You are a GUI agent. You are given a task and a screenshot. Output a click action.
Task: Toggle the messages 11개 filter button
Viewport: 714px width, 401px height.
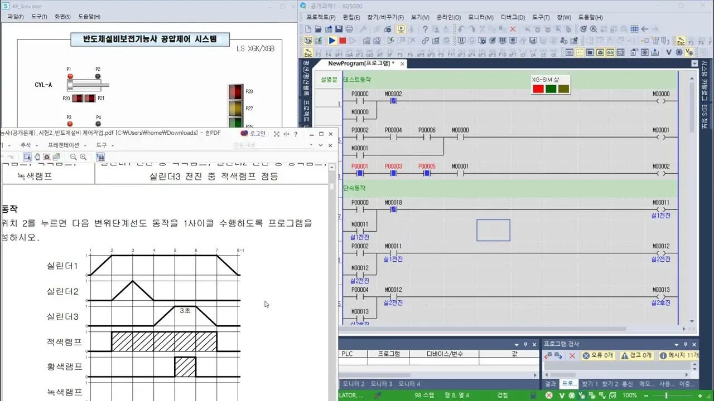(679, 355)
